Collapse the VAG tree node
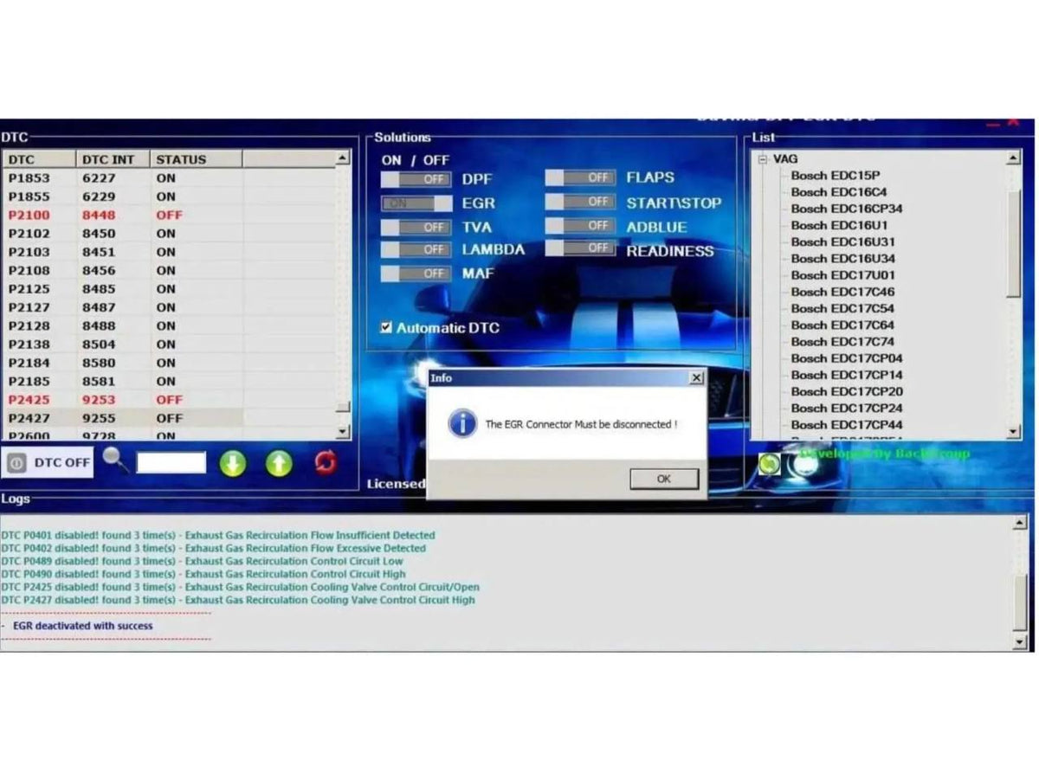This screenshot has width=1039, height=779. 762,158
